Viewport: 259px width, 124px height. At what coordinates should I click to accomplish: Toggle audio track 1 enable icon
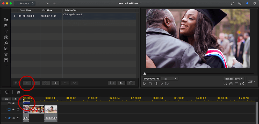point(14,118)
